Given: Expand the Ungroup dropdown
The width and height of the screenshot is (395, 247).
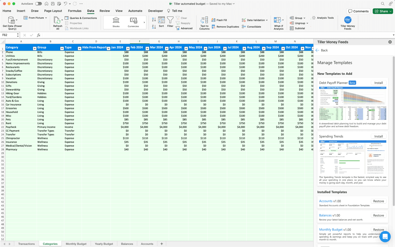Looking at the screenshot, I should pyautogui.click(x=307, y=23).
